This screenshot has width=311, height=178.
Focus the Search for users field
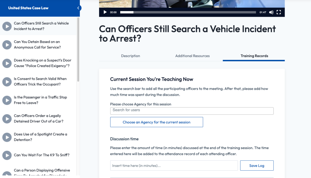(192, 111)
